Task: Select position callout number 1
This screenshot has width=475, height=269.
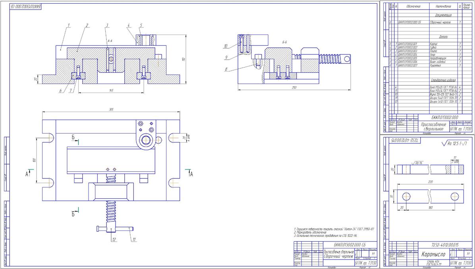Action: coord(69,25)
